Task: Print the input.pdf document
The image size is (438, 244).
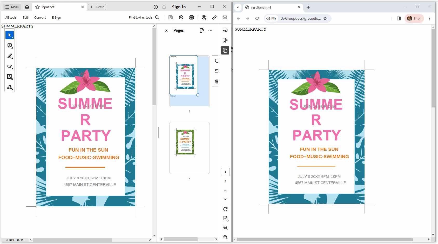Action: (191, 17)
